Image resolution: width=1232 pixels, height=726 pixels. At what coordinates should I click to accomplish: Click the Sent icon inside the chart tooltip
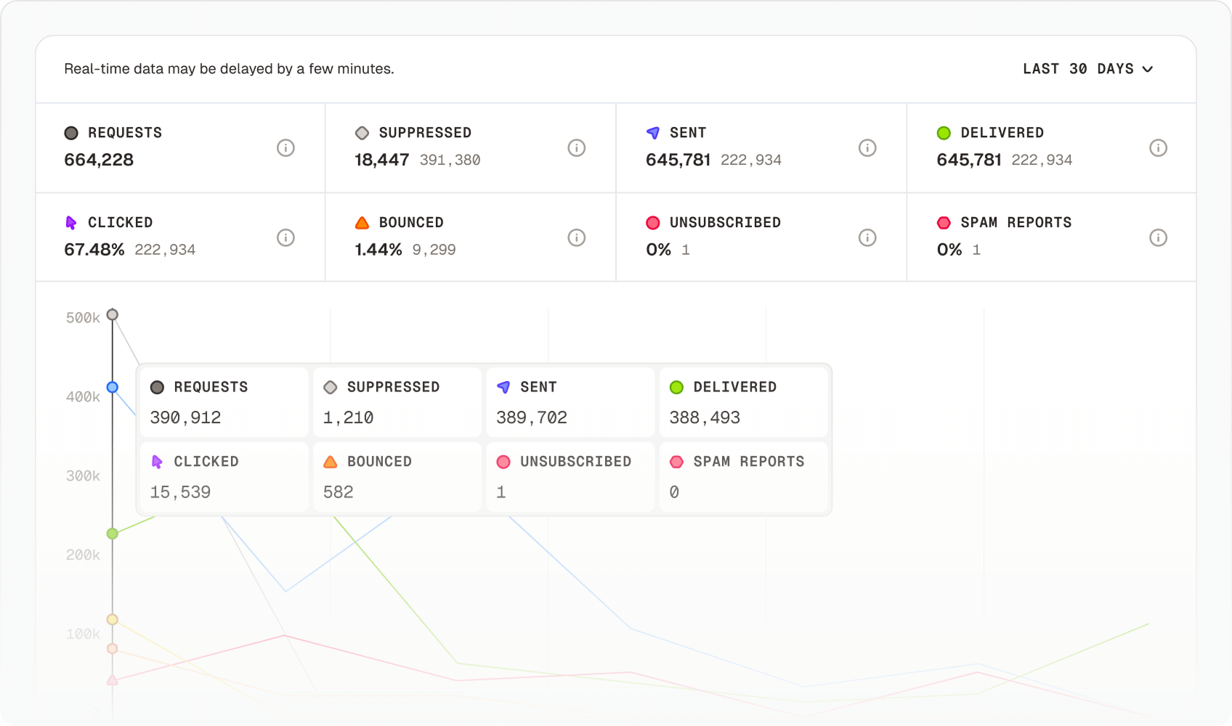click(x=503, y=386)
